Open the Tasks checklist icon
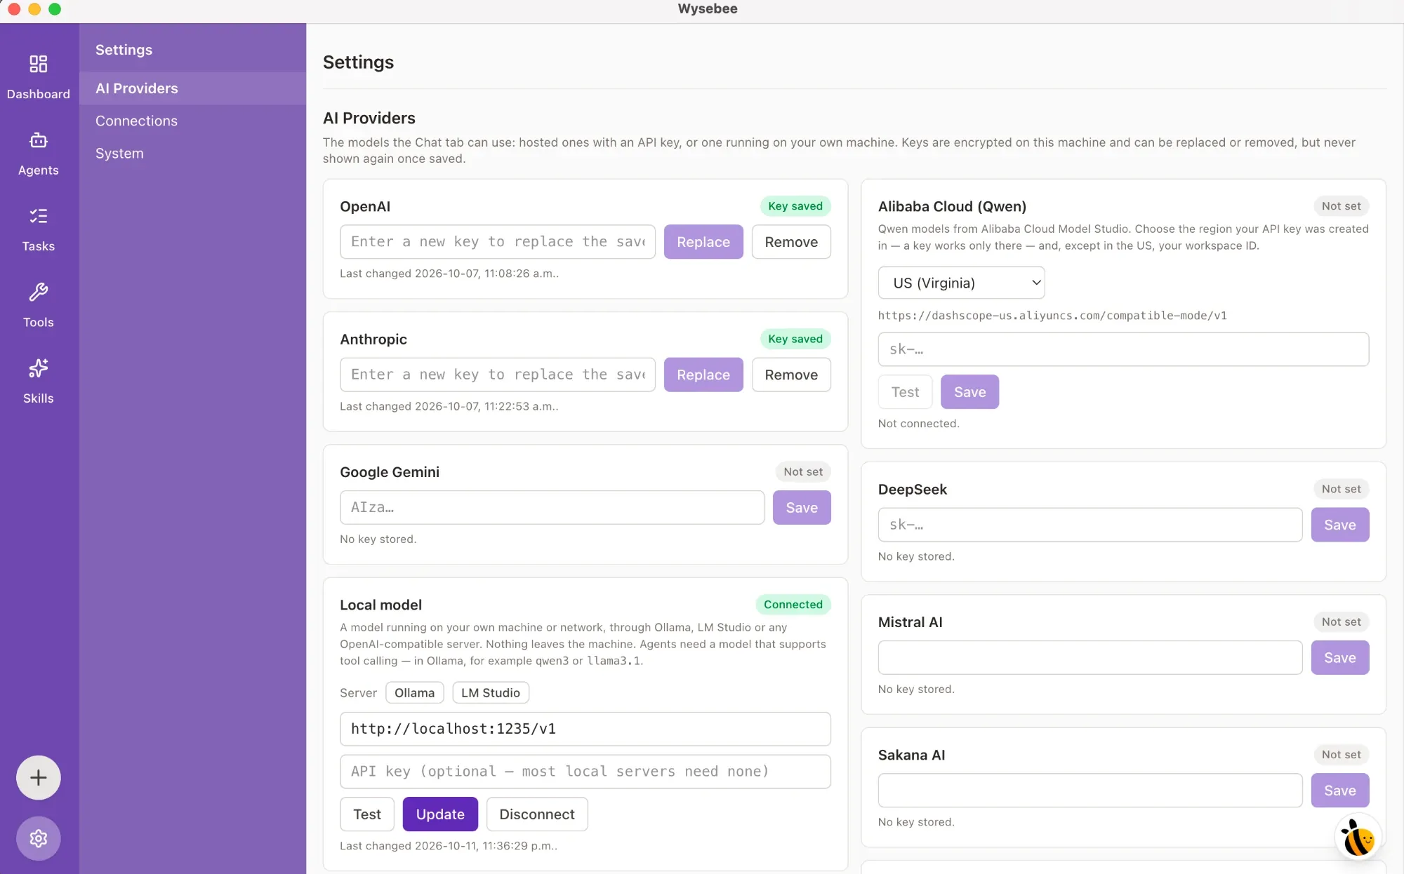This screenshot has width=1404, height=874. click(39, 216)
